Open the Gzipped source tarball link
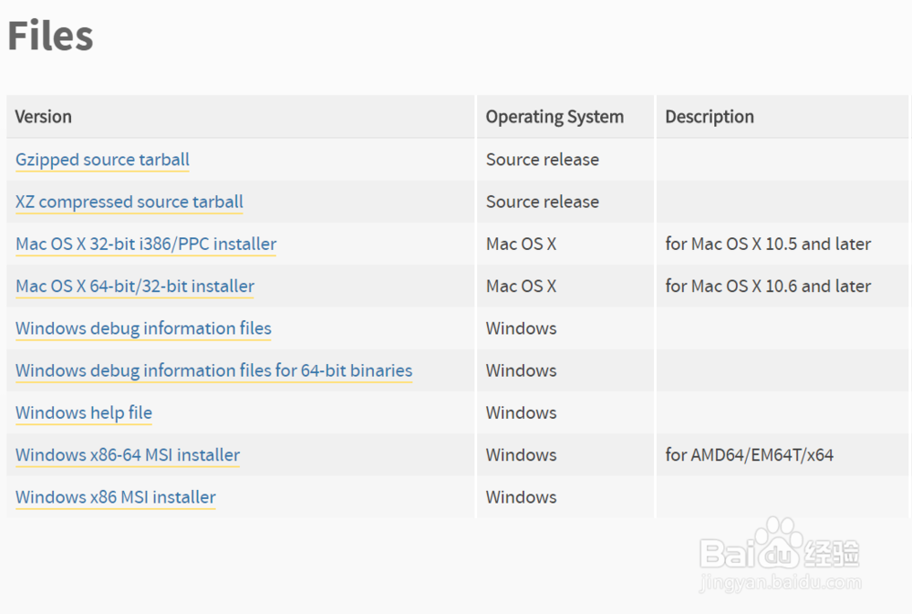Viewport: 912px width, 614px height. pos(102,160)
